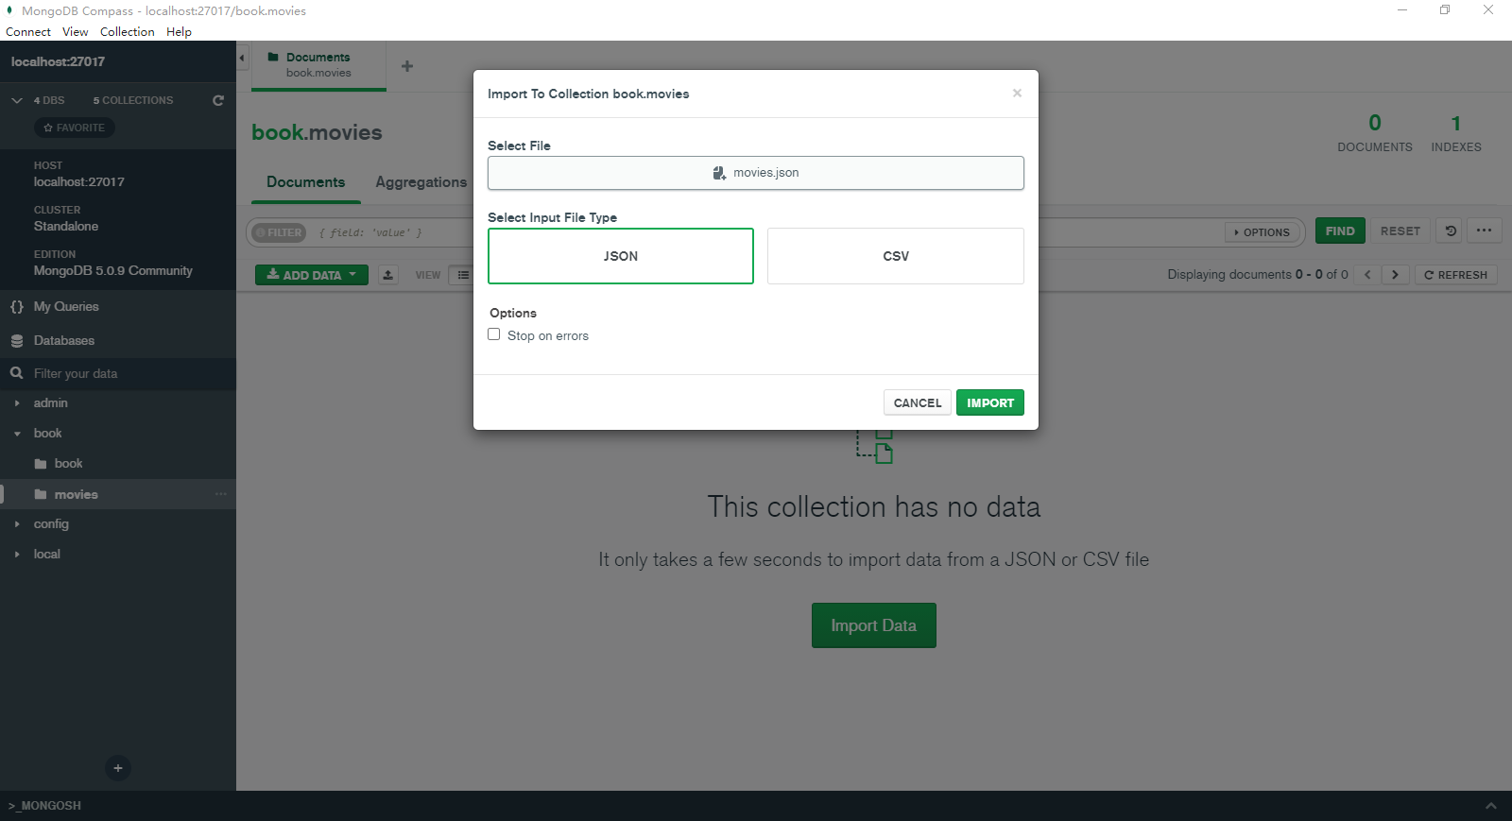Open the query bar ellipsis menu
This screenshot has height=821, width=1512.
point(1484,231)
